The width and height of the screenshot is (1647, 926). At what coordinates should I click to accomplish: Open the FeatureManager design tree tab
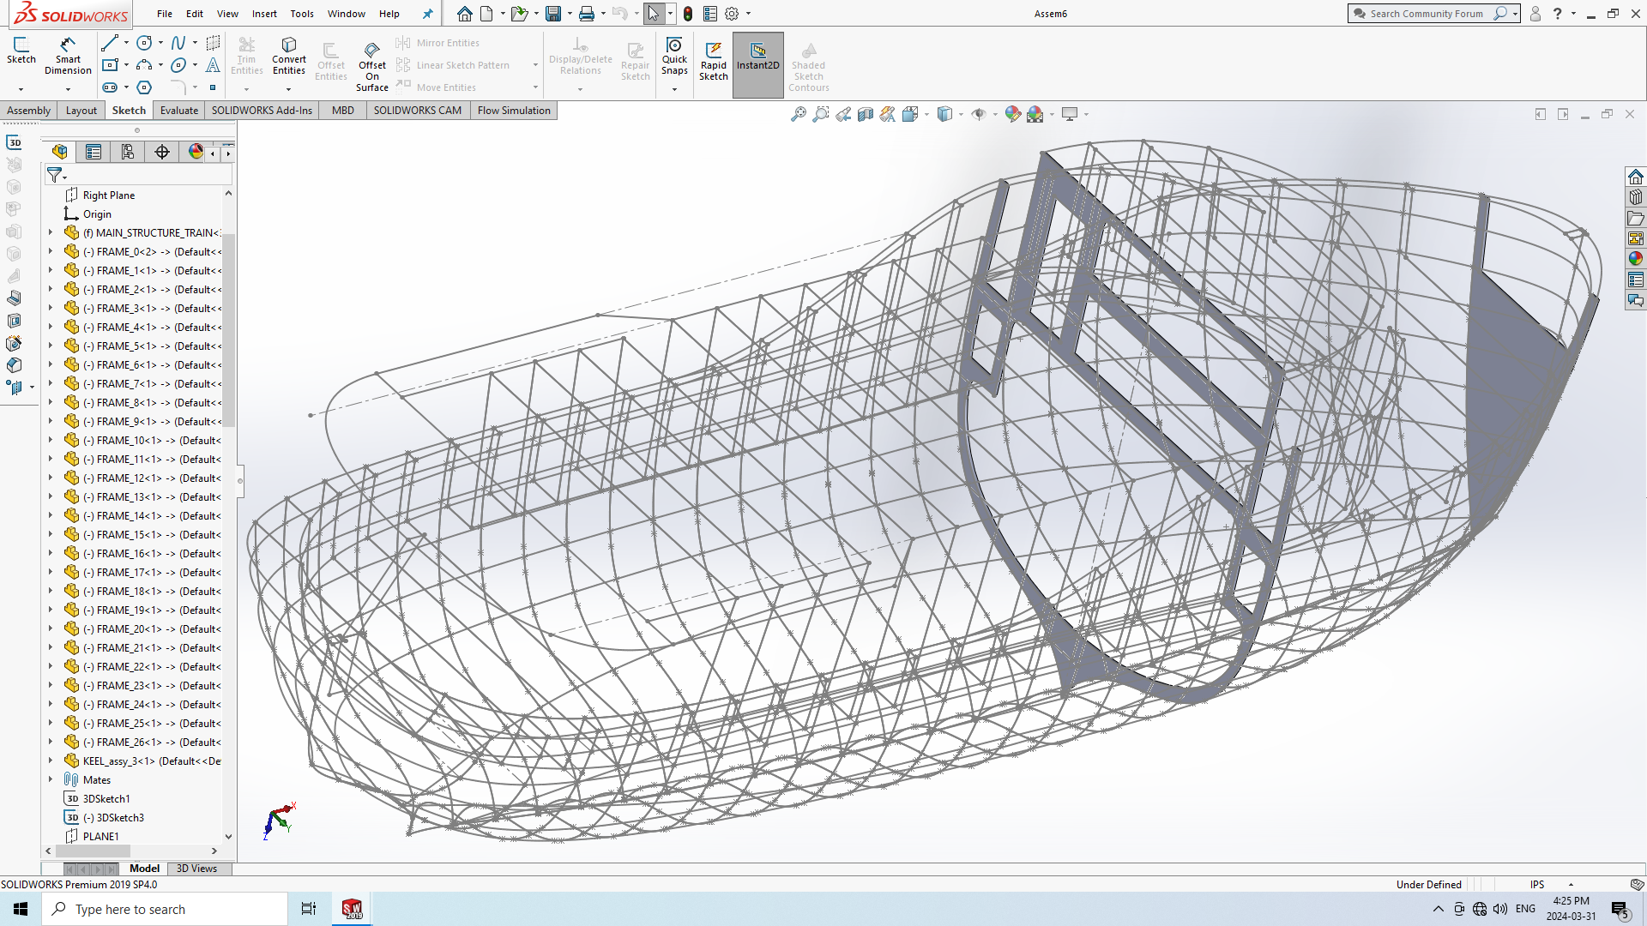[59, 152]
